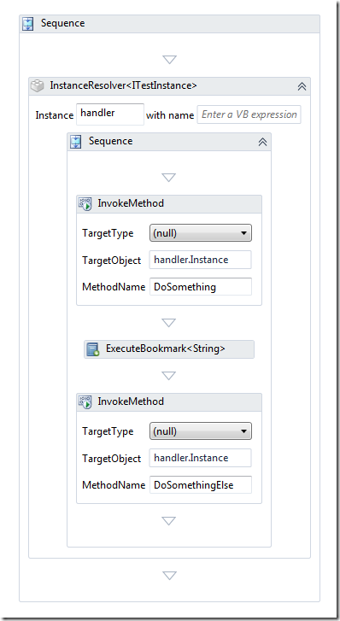This screenshot has width=340, height=621.
Task: Click the ExecuteBookmark<String> activity icon
Action: (93, 349)
